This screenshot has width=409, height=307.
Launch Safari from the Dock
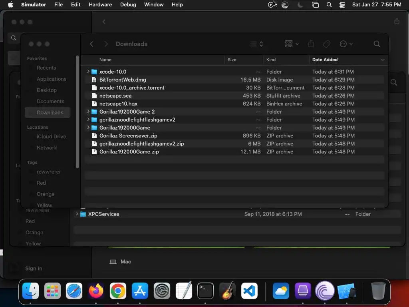(74, 291)
